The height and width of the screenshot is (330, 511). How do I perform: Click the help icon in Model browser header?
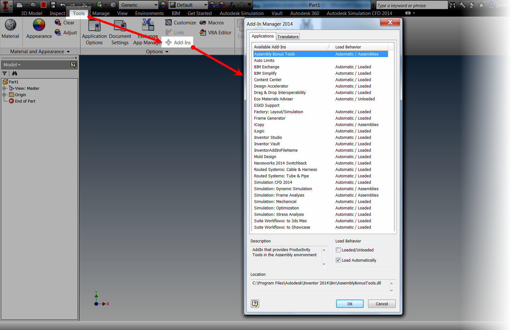(x=73, y=64)
